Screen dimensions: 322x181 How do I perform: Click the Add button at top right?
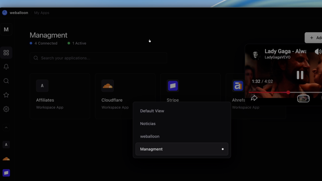(313, 38)
